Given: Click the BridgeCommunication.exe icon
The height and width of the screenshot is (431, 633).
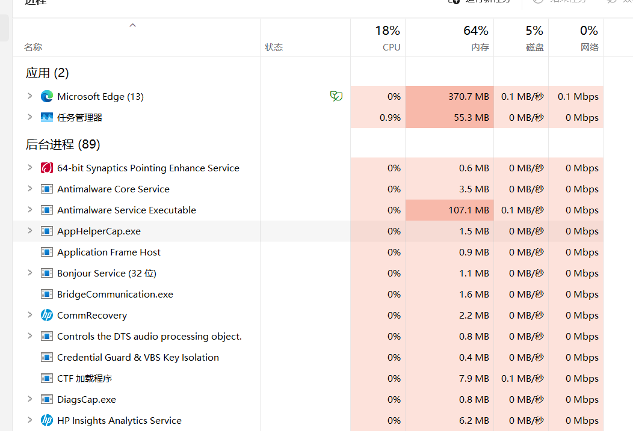Looking at the screenshot, I should pyautogui.click(x=47, y=294).
